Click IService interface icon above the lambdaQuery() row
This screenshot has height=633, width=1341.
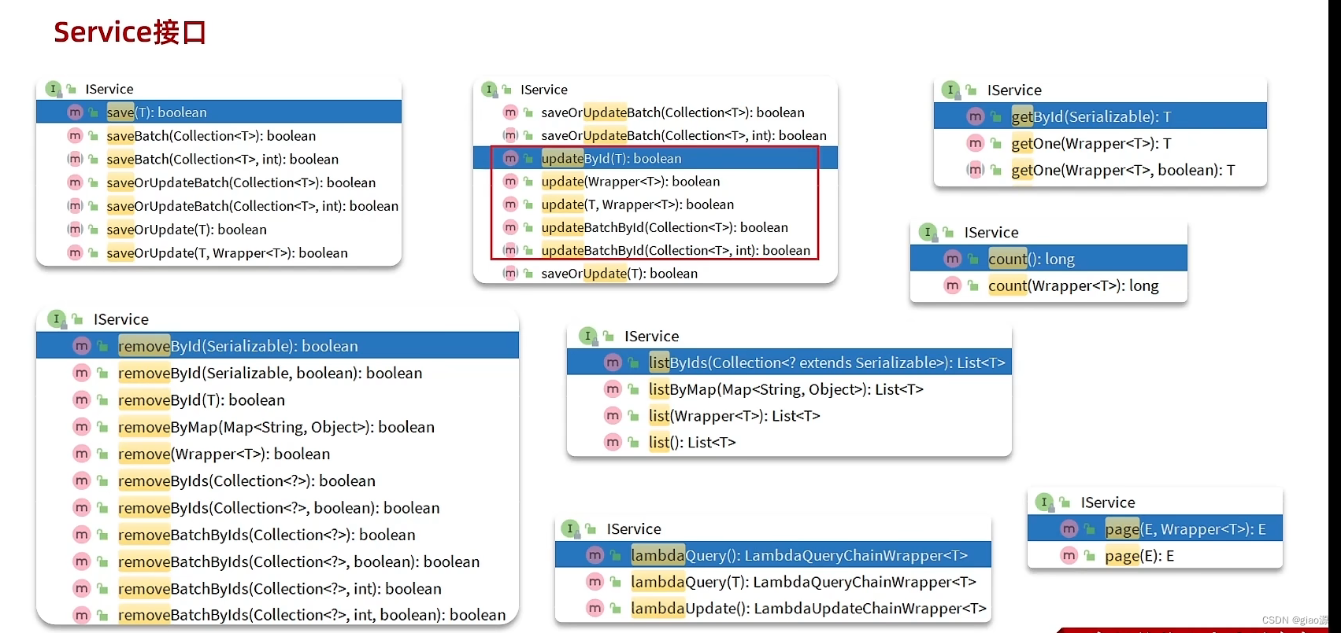pos(570,528)
